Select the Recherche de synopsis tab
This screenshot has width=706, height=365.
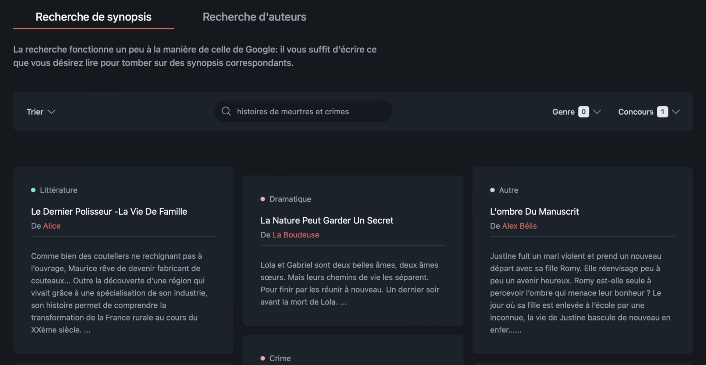click(x=93, y=17)
